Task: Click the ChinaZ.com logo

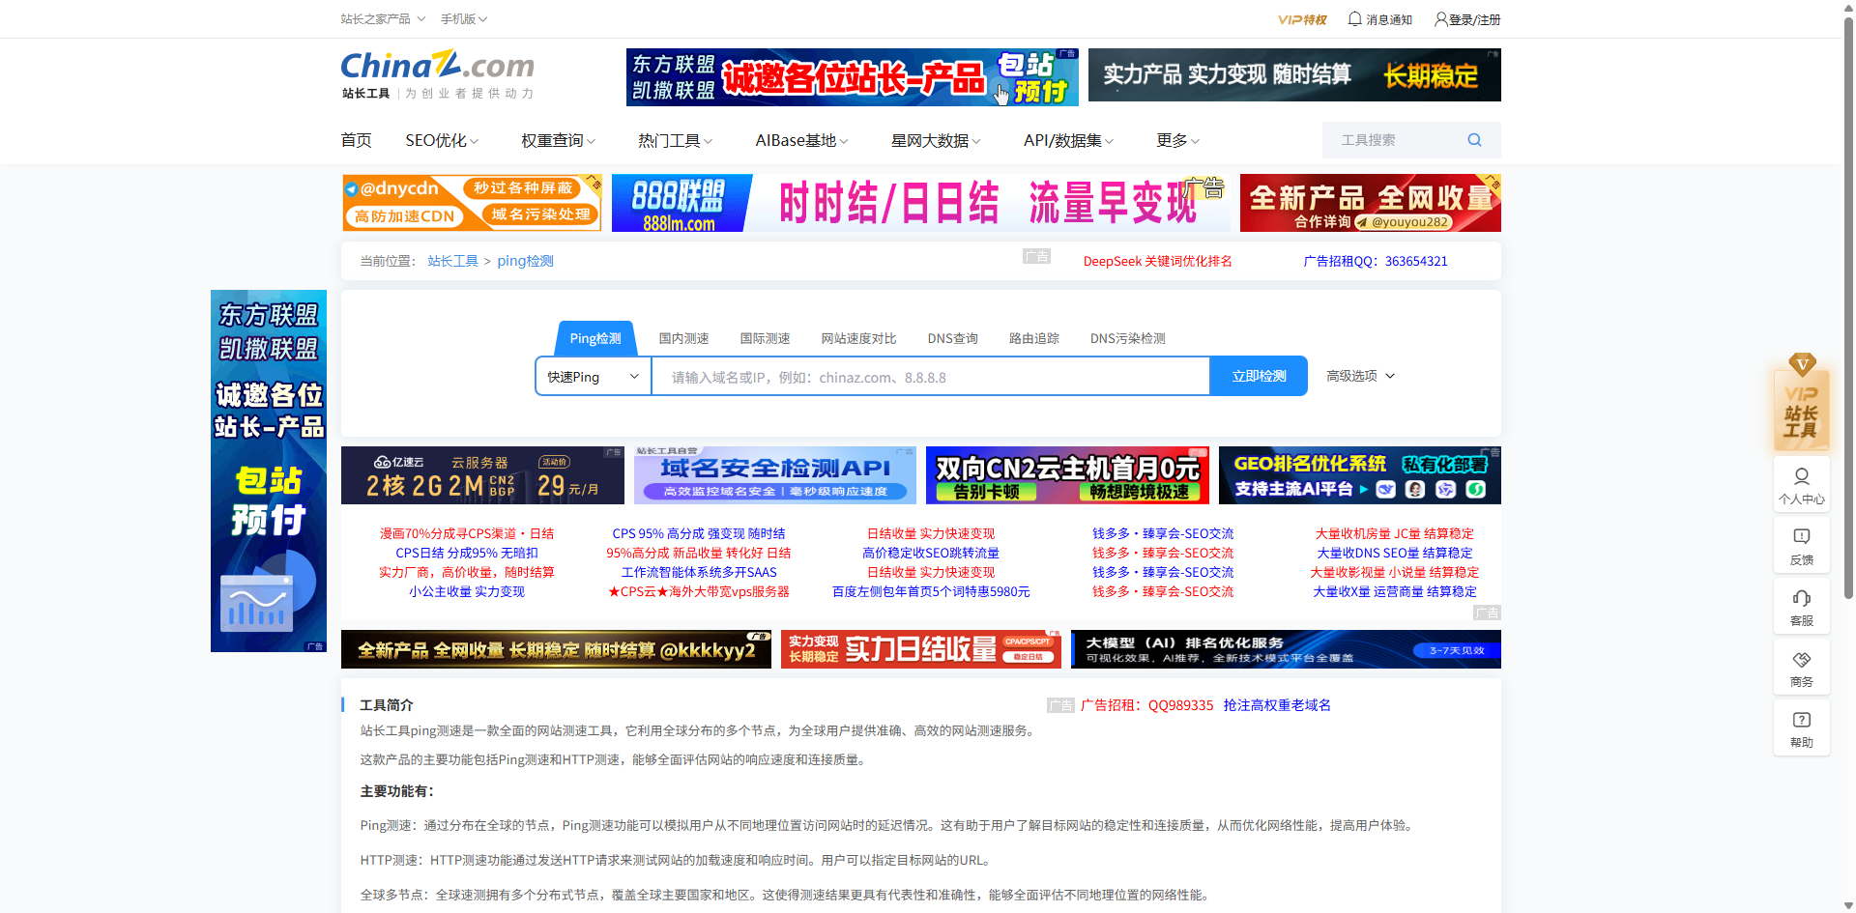Action: [437, 66]
